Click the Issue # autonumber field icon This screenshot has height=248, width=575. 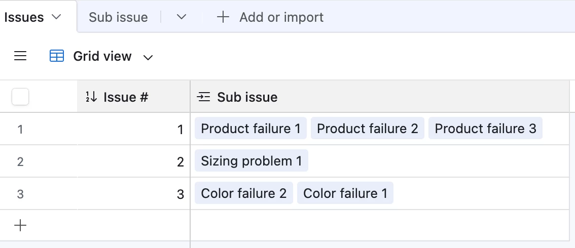pos(91,97)
